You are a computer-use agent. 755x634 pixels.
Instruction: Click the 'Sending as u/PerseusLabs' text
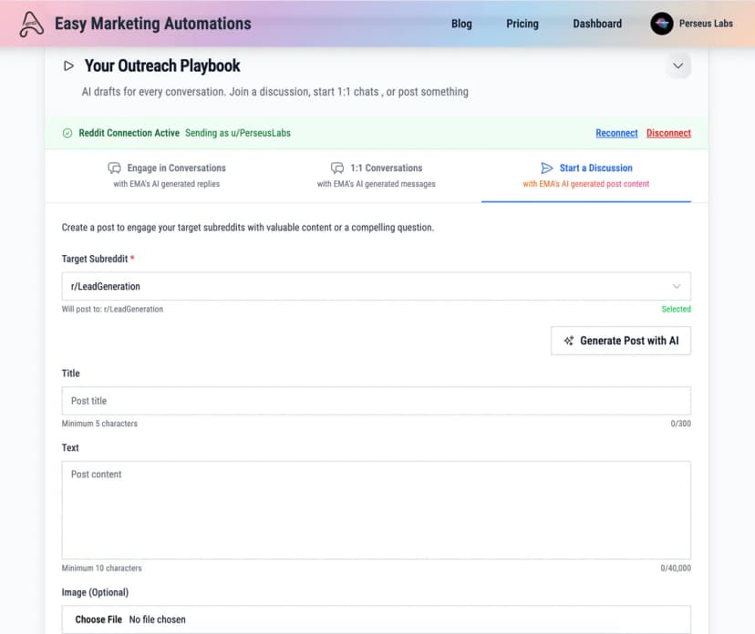coord(238,133)
